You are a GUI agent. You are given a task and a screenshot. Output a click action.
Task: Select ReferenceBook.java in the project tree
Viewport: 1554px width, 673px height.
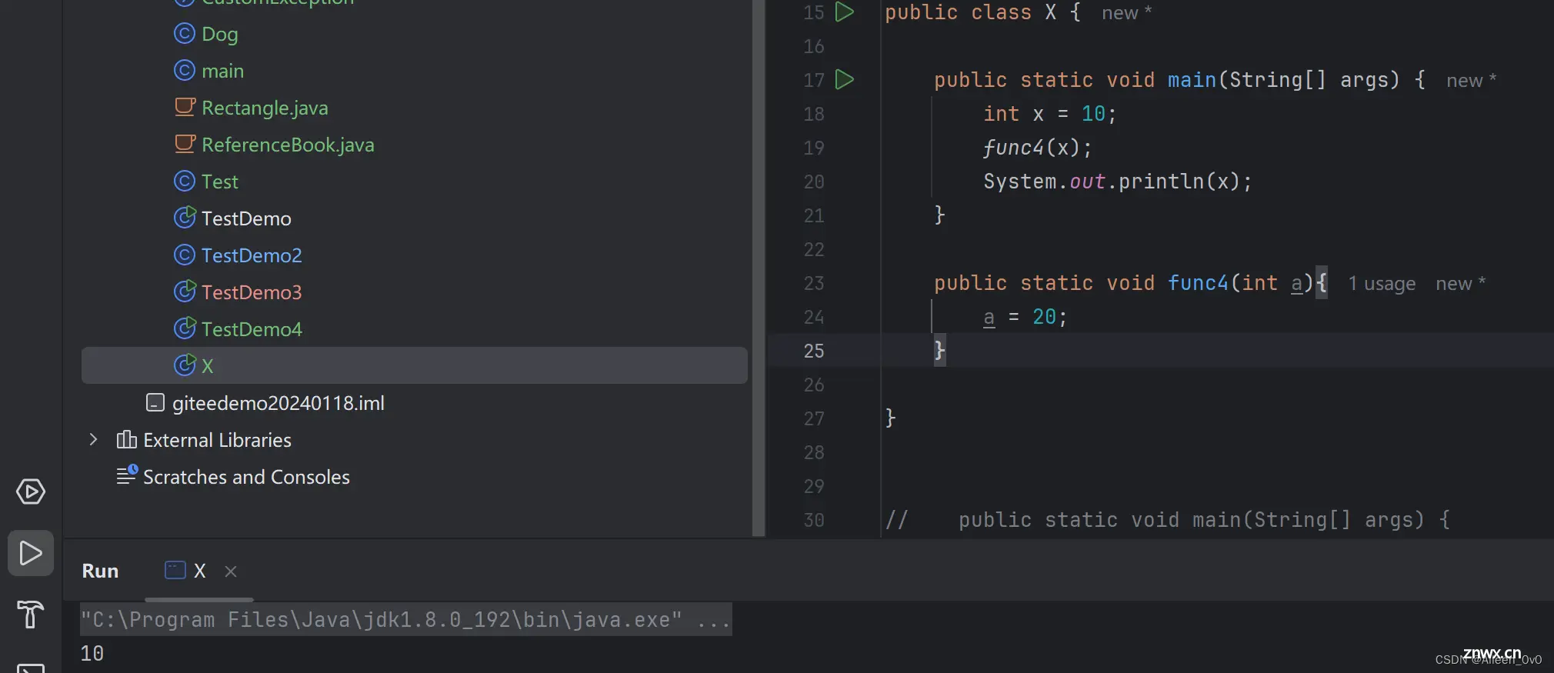click(288, 145)
